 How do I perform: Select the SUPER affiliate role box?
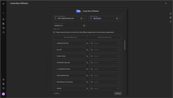click(70, 88)
